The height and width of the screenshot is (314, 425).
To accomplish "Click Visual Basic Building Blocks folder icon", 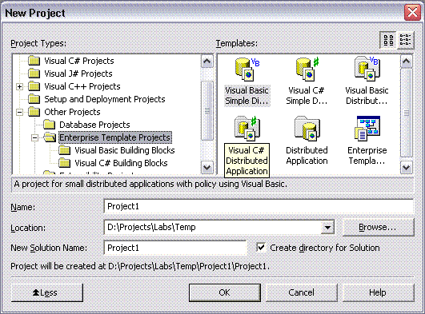I will tap(65, 150).
